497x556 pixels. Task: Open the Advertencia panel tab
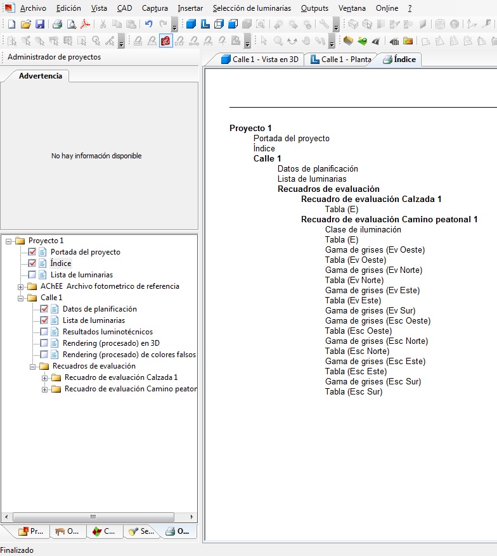41,76
